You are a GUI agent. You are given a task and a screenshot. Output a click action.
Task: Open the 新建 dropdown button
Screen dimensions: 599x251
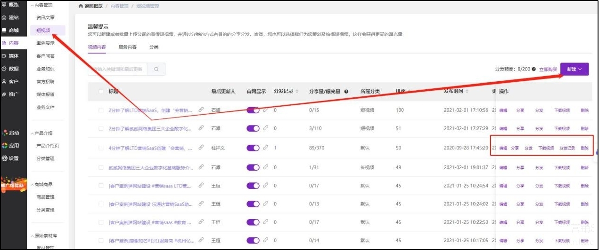[x=574, y=69]
